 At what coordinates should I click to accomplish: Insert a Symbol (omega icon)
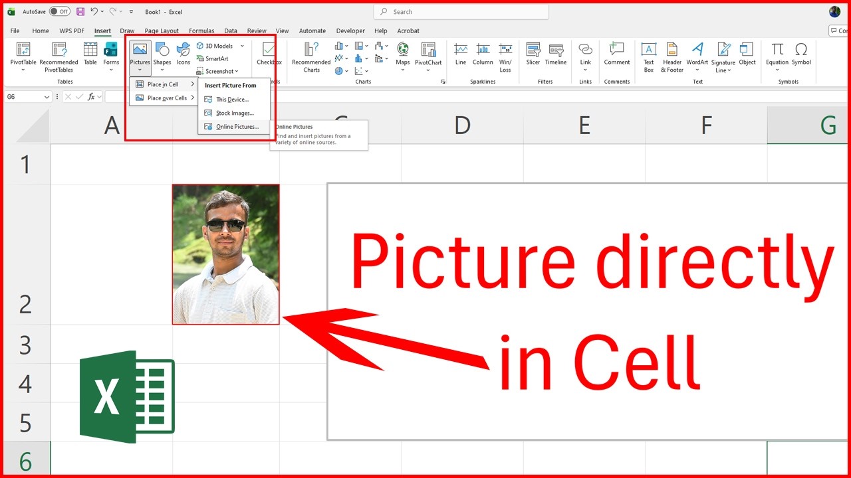click(x=801, y=54)
